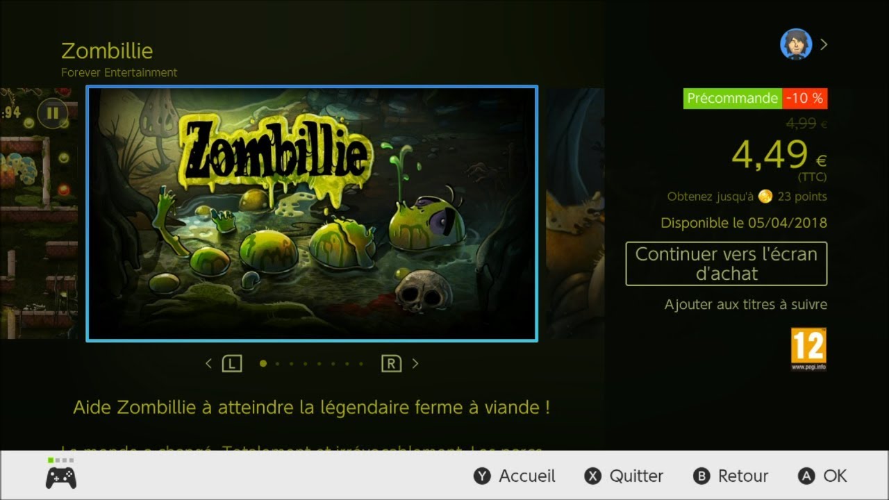Viewport: 889px width, 500px height.
Task: Expand the chevron next to profile avatar
Action: point(824,44)
